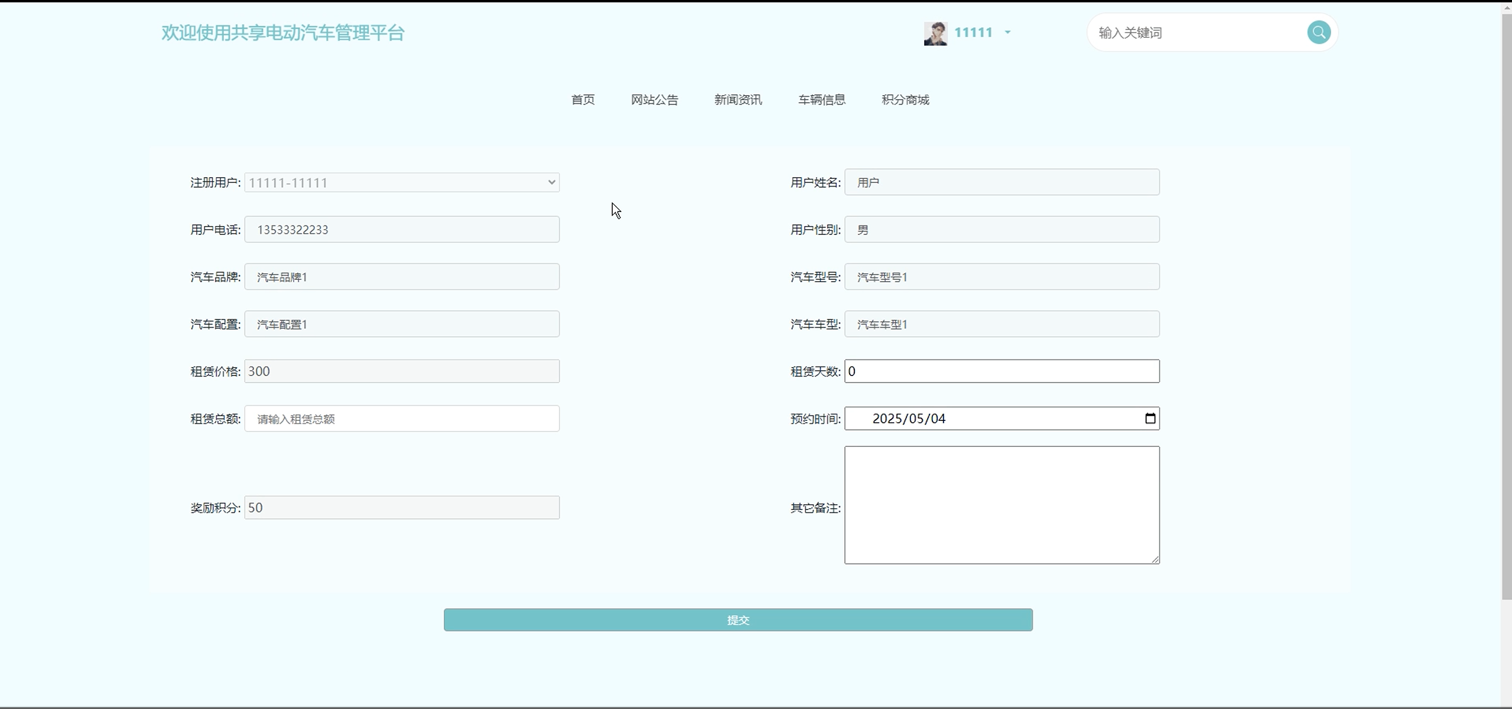Focus the 租赁天数 input field
This screenshot has height=709, width=1512.
(1002, 371)
